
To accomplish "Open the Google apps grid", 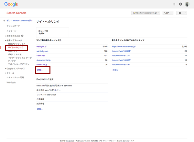I will [174, 4].
